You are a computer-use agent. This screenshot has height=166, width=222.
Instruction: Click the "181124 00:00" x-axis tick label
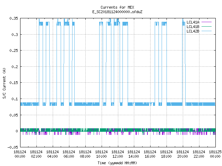tap(20, 154)
